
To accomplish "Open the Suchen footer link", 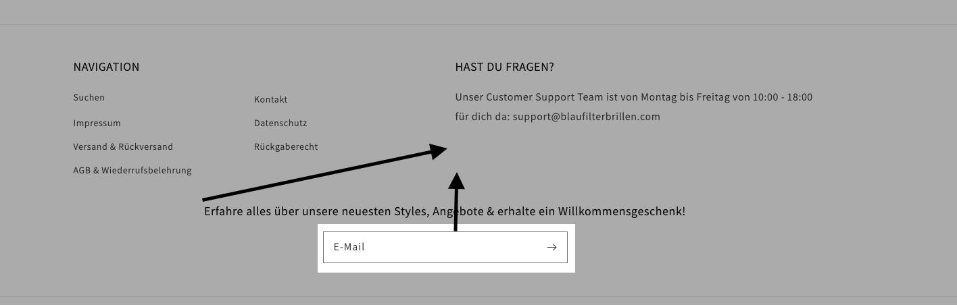I will [89, 98].
